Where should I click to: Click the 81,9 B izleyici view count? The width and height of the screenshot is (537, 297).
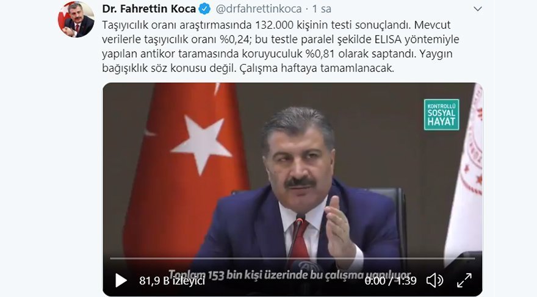172,281
